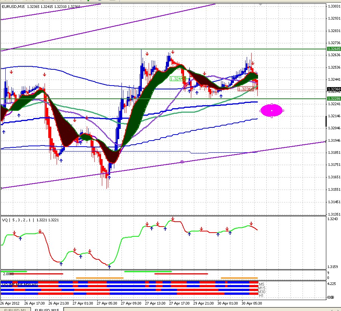
Task: Select the EURUSD,M15 chart tab
Action: coord(47,309)
